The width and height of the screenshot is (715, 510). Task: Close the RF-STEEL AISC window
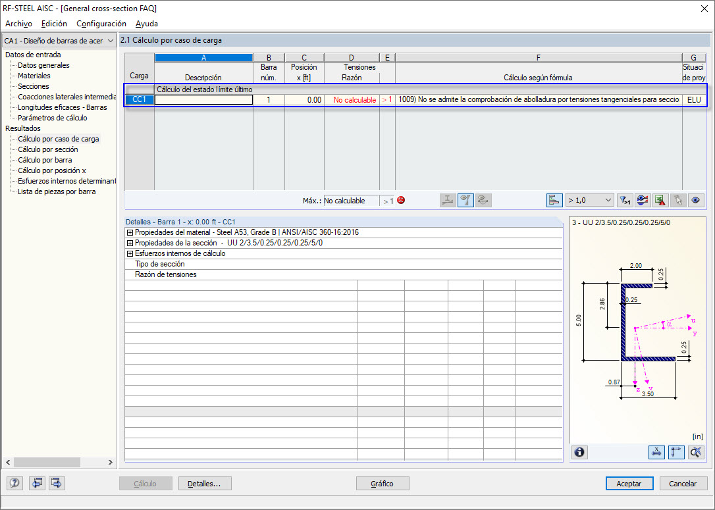pos(704,9)
